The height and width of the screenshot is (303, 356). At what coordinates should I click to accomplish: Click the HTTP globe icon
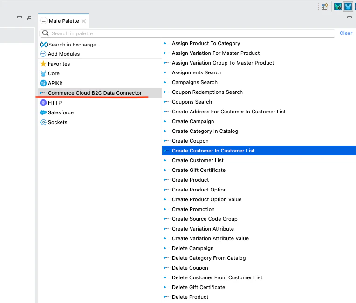click(43, 103)
